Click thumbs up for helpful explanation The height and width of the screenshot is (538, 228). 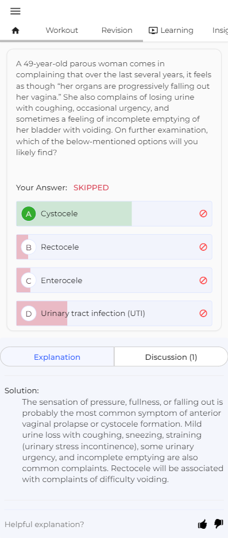click(202, 524)
